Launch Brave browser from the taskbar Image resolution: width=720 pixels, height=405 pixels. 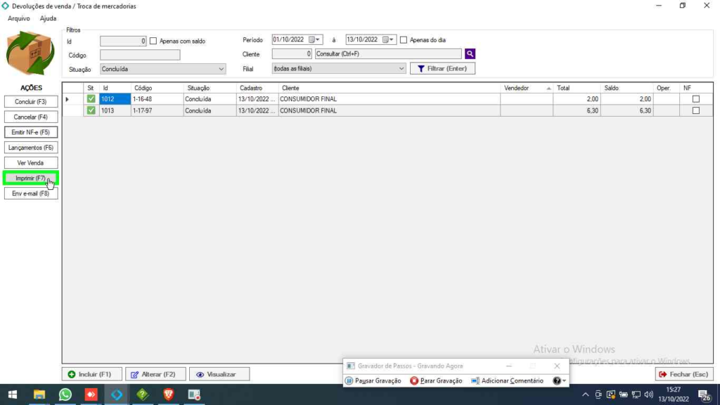pos(168,394)
